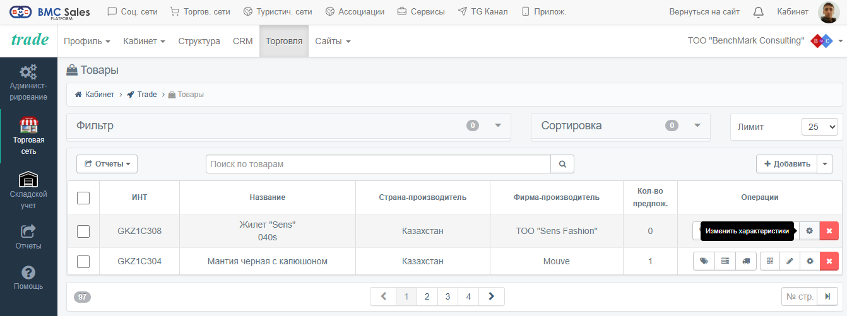Image resolution: width=847 pixels, height=316 pixels.
Task: Go to page 3
Action: [x=447, y=296]
